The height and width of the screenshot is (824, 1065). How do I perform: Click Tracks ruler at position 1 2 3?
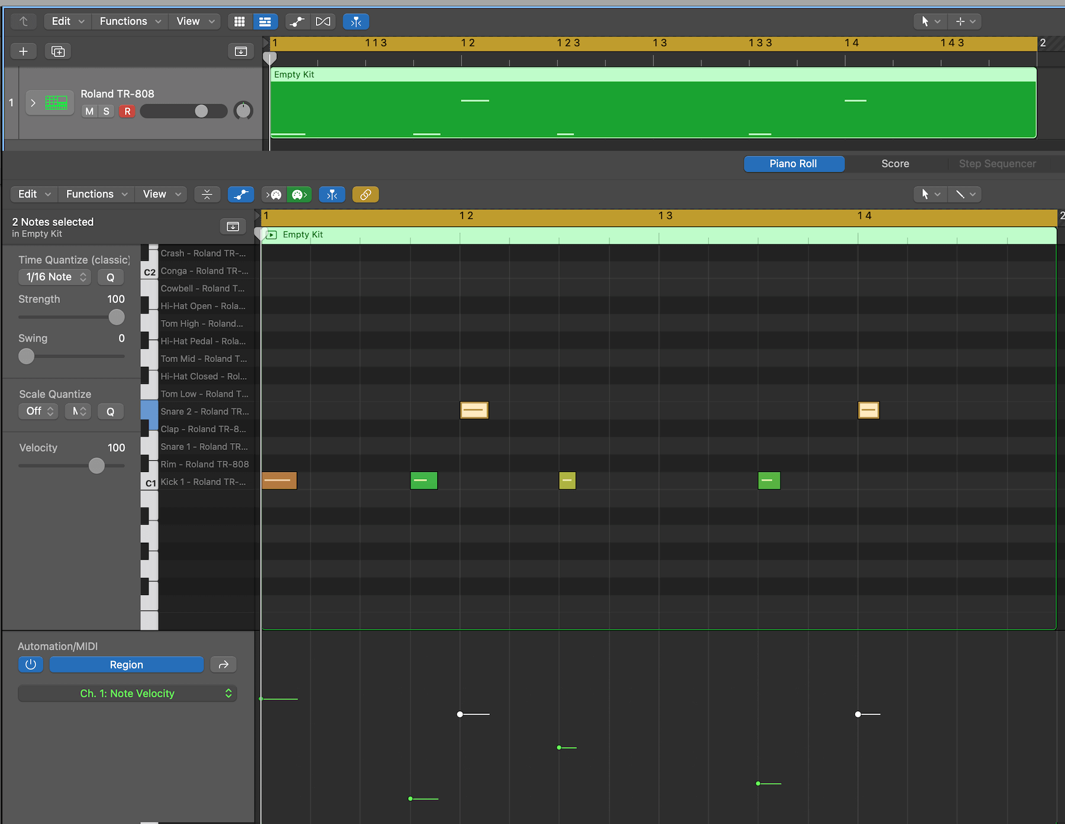(568, 43)
